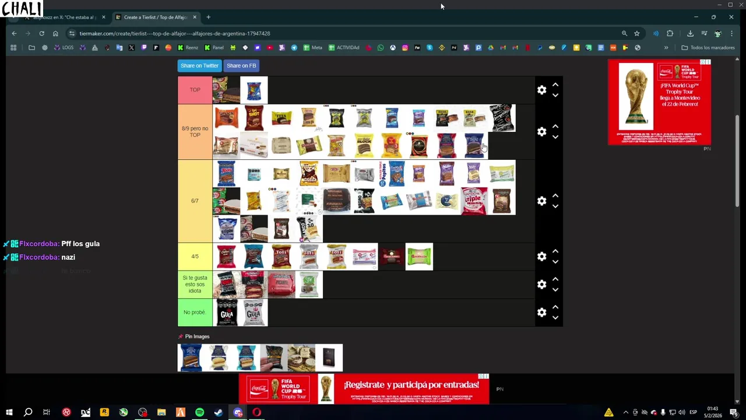Open settings gear for the 4/5 tier
The width and height of the screenshot is (746, 420).
click(x=542, y=257)
